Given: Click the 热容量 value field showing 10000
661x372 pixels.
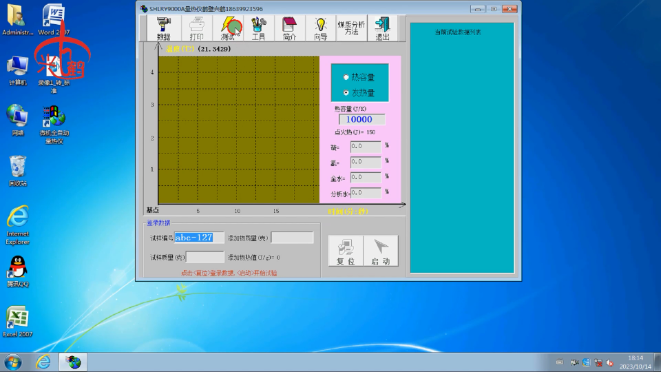Looking at the screenshot, I should click(361, 119).
